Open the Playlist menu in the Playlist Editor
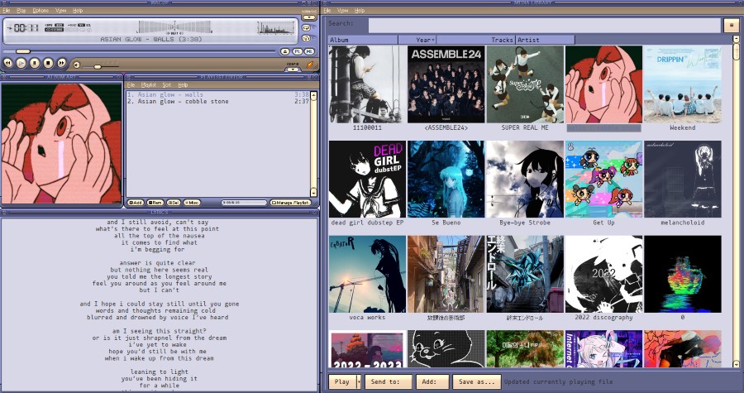Image resolution: width=744 pixels, height=393 pixels. (149, 85)
